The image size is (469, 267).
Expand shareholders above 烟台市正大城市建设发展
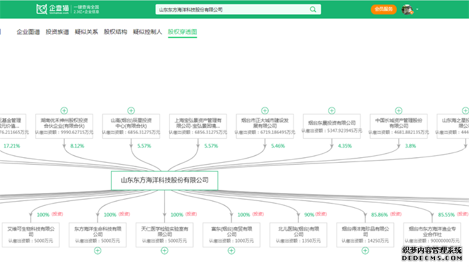[265, 110]
